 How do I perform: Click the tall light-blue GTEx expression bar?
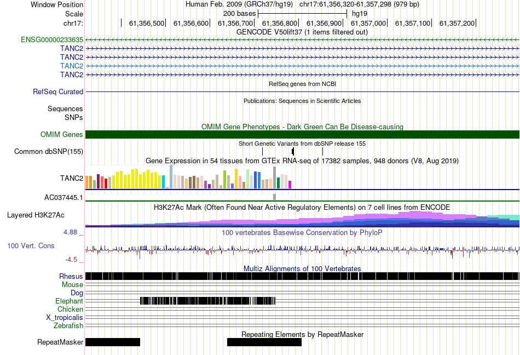pyautogui.click(x=171, y=177)
